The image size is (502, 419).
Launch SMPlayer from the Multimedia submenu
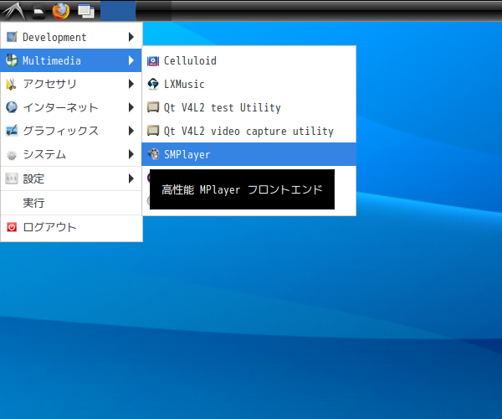(x=248, y=154)
